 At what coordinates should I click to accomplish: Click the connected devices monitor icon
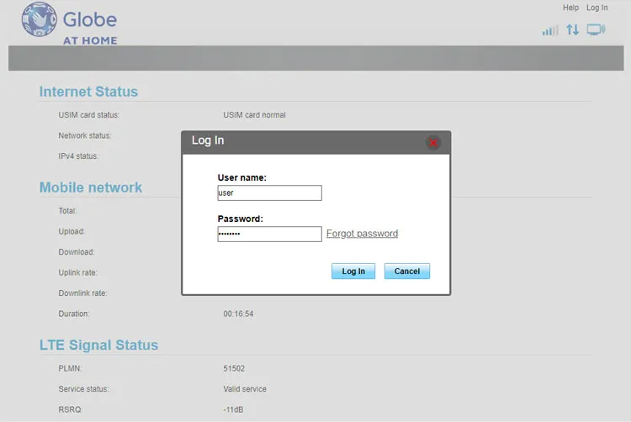[x=596, y=29]
